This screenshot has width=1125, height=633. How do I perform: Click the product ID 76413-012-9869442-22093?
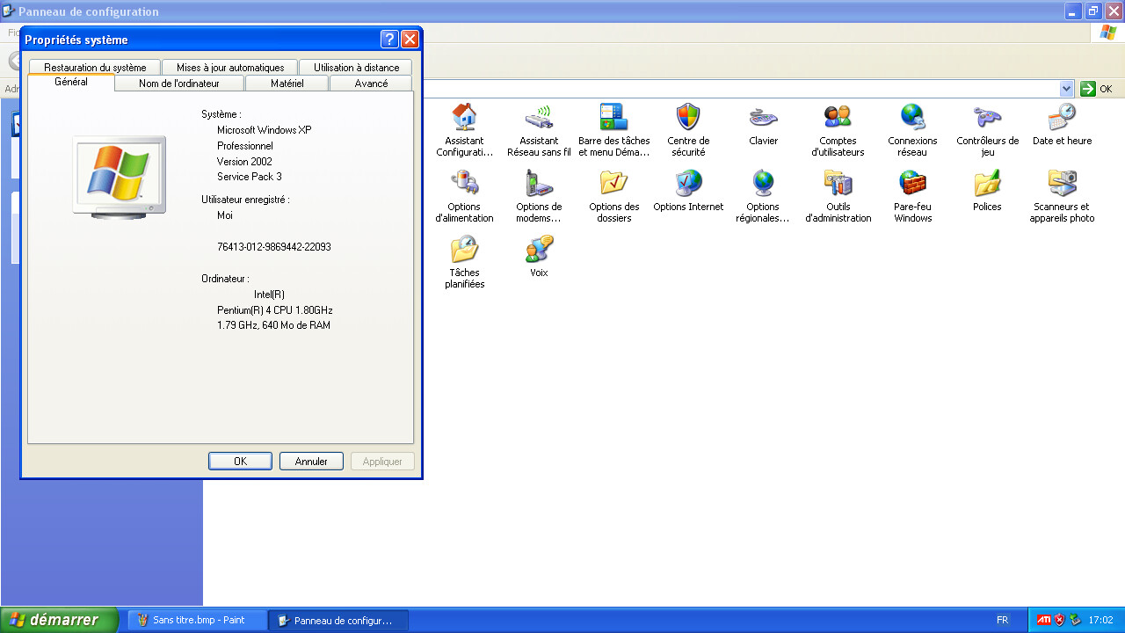click(274, 247)
